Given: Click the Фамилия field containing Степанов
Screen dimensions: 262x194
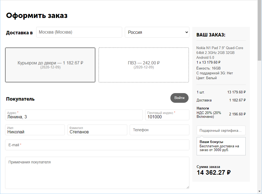Looking at the screenshot, I should tap(97, 130).
